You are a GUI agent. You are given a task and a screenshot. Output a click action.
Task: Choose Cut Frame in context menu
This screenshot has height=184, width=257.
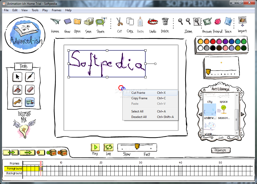pos(150,93)
